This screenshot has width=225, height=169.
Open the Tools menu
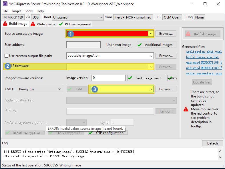tap(29, 11)
